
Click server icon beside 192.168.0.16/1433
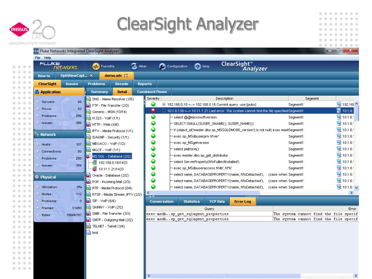95,162
